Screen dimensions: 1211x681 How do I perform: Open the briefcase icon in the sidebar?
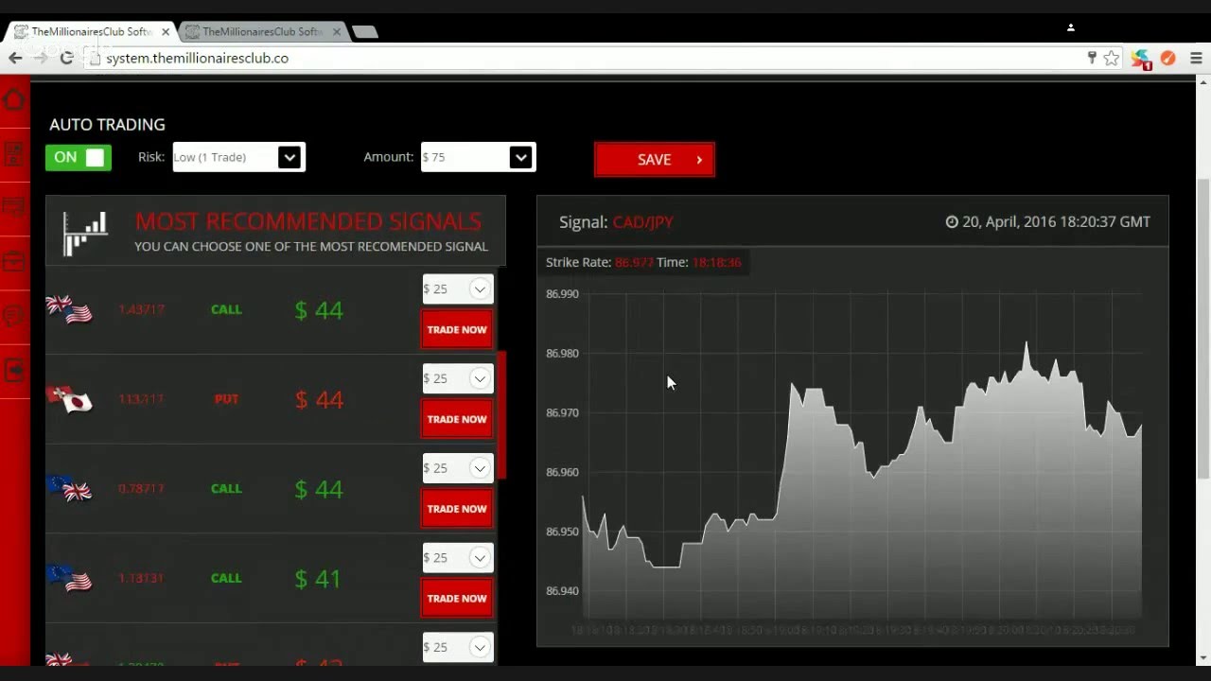(x=13, y=261)
